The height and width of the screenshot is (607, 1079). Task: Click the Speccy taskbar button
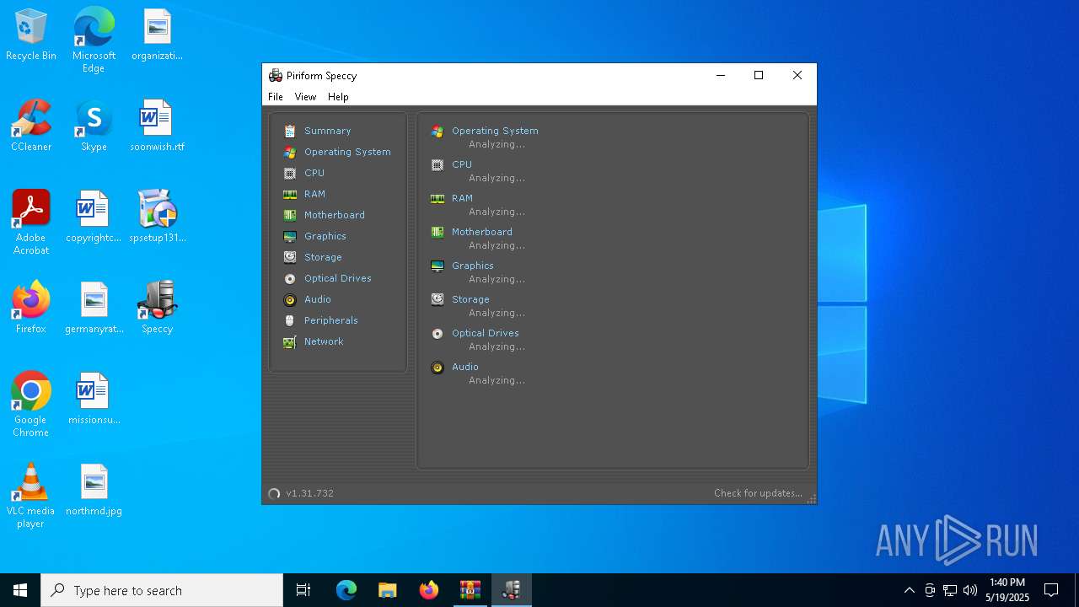(x=511, y=590)
